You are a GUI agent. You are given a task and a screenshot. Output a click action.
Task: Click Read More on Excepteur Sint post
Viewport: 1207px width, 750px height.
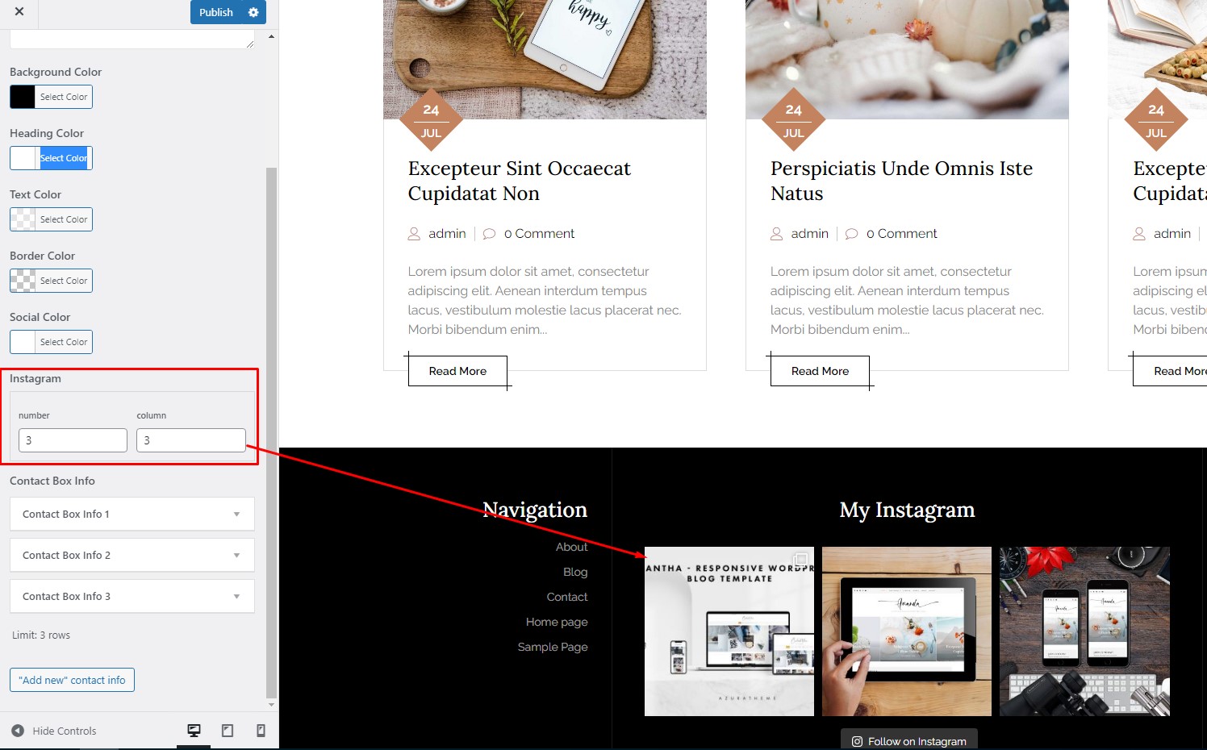coord(457,371)
